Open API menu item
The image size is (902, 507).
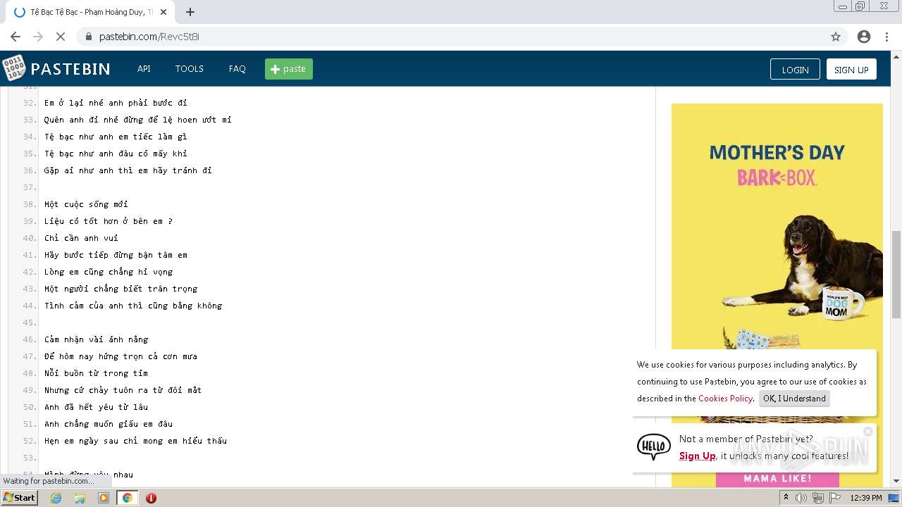[x=144, y=69]
